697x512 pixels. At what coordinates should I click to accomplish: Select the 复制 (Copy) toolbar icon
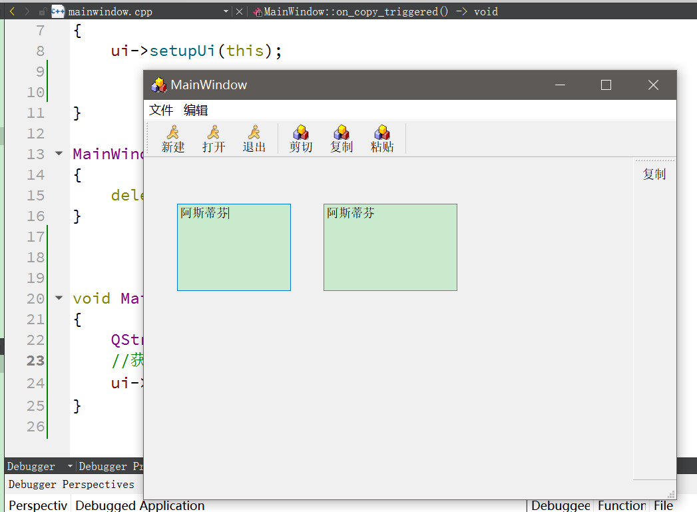tap(342, 138)
